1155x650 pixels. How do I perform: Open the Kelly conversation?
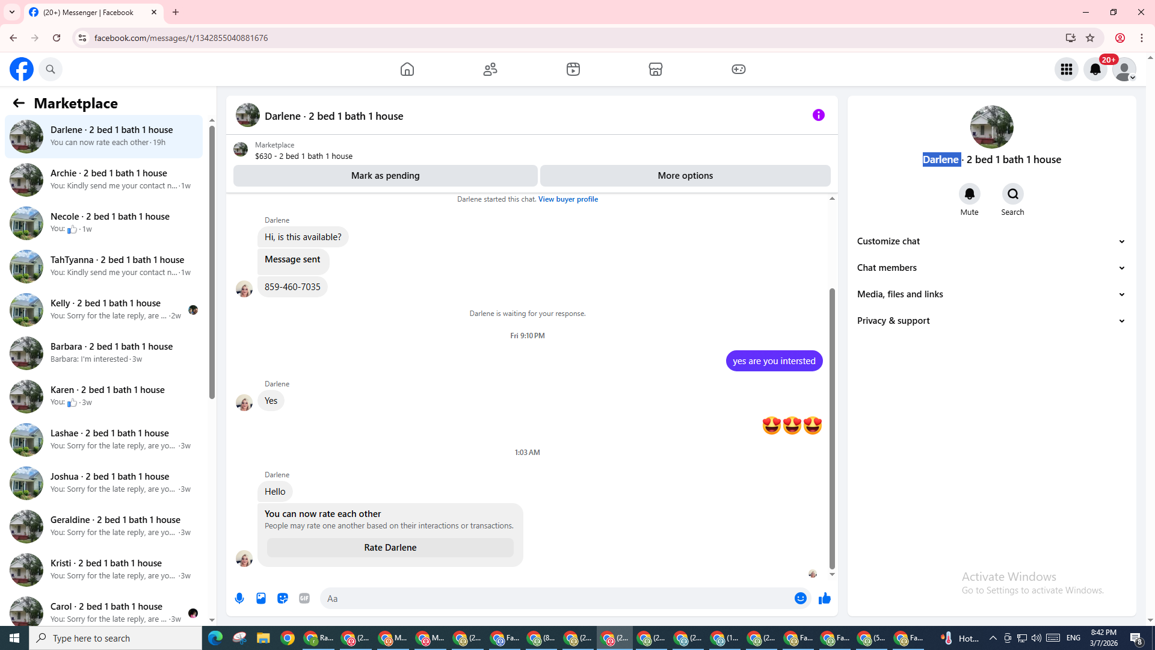pyautogui.click(x=103, y=310)
